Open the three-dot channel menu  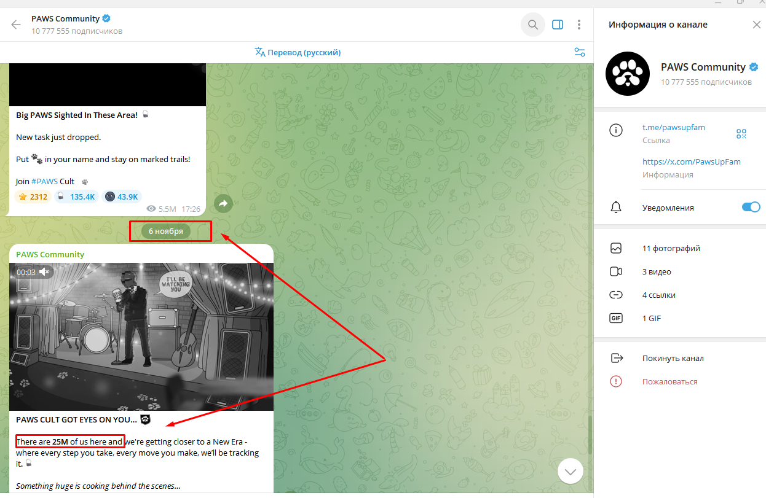pyautogui.click(x=579, y=25)
